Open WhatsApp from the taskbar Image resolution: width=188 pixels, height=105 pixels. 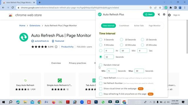(x=103, y=102)
